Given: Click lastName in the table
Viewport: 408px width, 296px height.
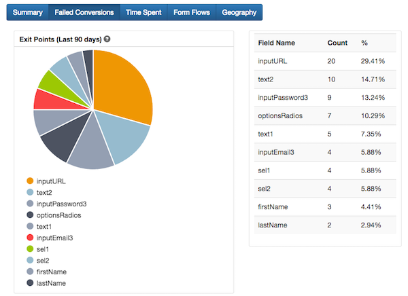Looking at the screenshot, I should pyautogui.click(x=273, y=225).
